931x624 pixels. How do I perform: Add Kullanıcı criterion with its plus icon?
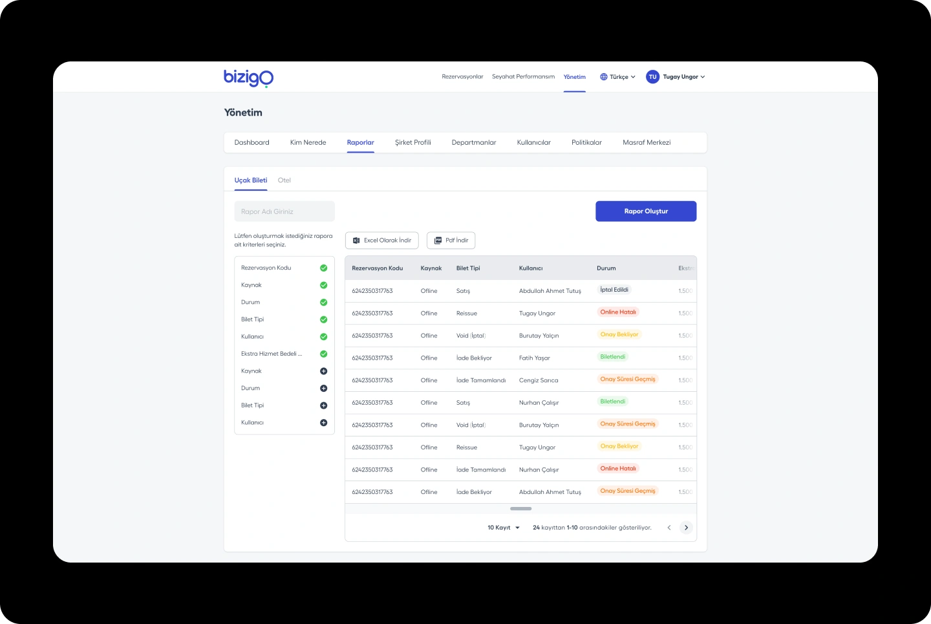click(324, 423)
